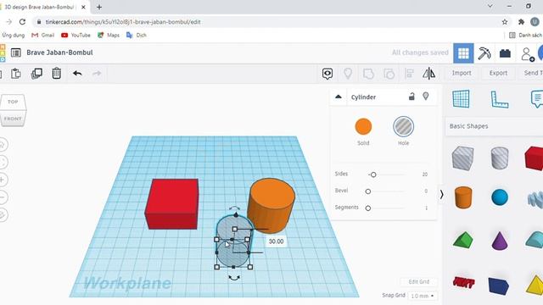Undo the last action

pyautogui.click(x=77, y=74)
